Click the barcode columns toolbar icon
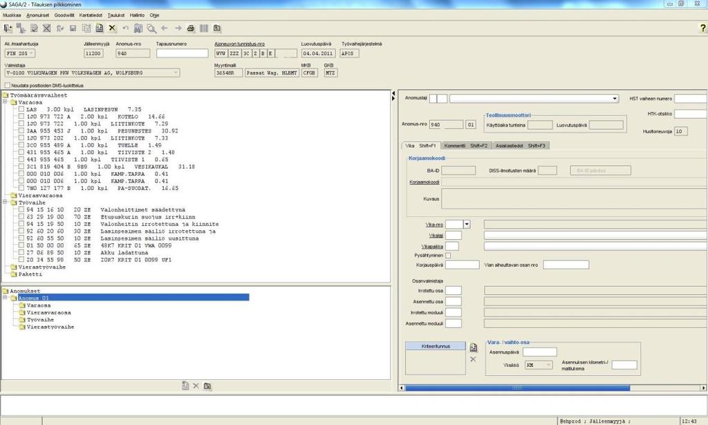Image resolution: width=708 pixels, height=425 pixels. click(204, 28)
